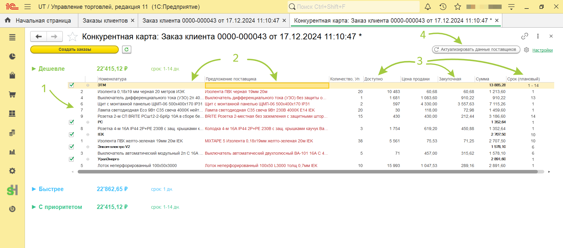563x248 pixels.
Task: Click the green refresh icon button
Action: (x=126, y=49)
